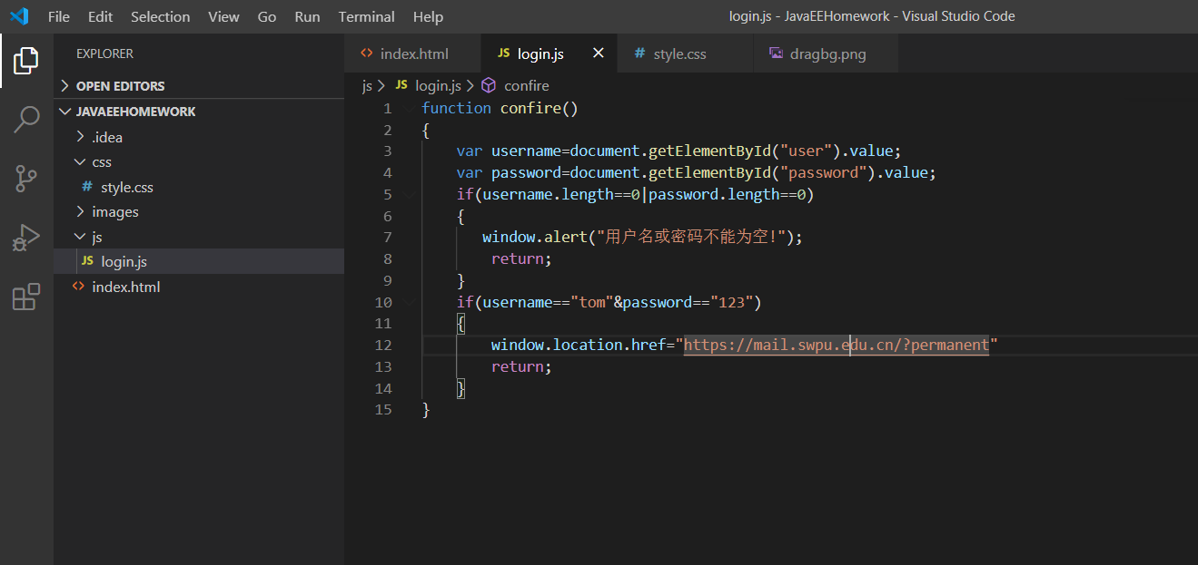Open style.css from the explorer tree

point(126,187)
